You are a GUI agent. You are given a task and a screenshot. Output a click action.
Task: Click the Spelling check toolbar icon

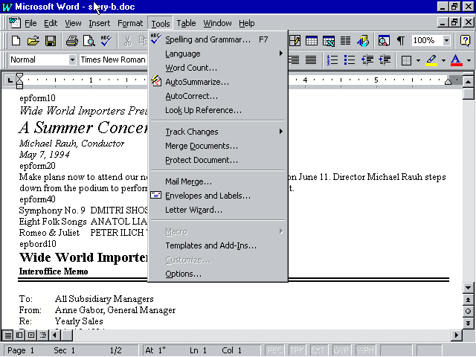tap(106, 40)
